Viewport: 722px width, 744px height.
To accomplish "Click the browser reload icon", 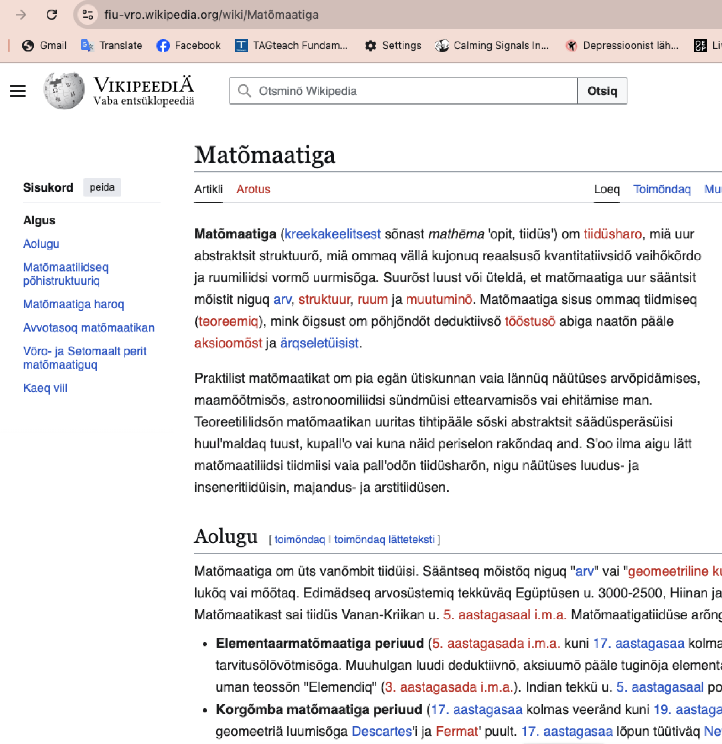I will tap(52, 15).
